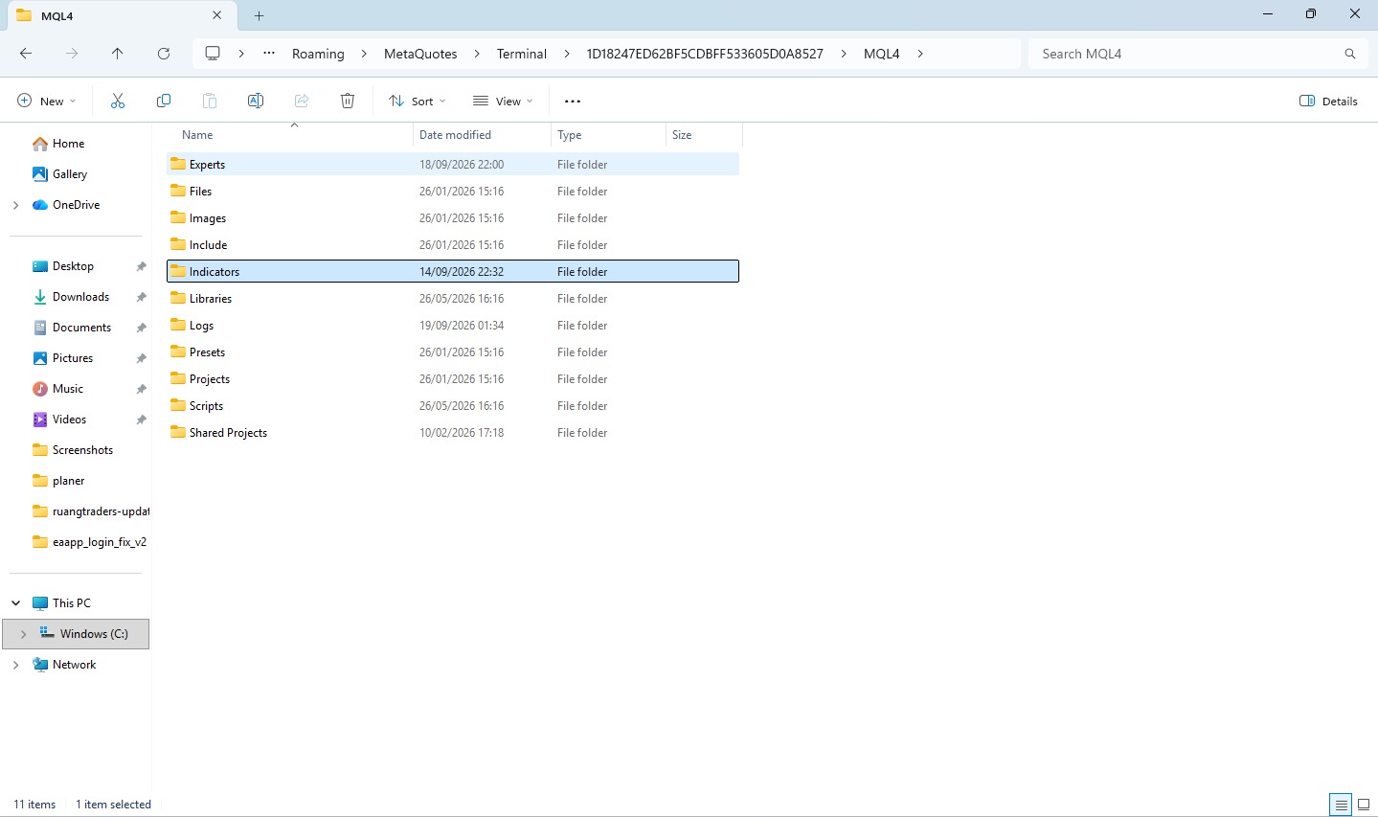This screenshot has width=1378, height=817.
Task: Click the Delete trash can icon
Action: [x=348, y=101]
